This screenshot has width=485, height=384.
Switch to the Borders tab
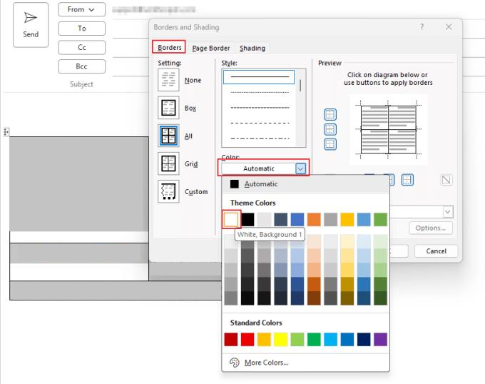click(x=169, y=47)
